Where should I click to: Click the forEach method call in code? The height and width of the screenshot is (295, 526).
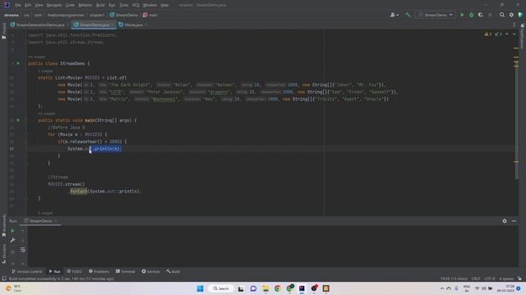(x=79, y=191)
